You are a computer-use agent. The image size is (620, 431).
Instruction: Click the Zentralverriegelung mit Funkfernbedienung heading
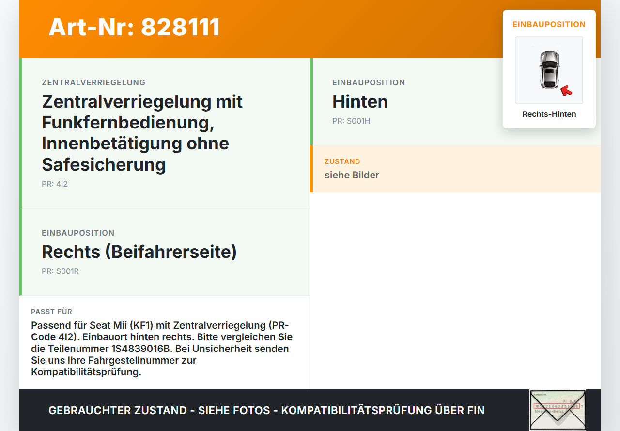142,133
